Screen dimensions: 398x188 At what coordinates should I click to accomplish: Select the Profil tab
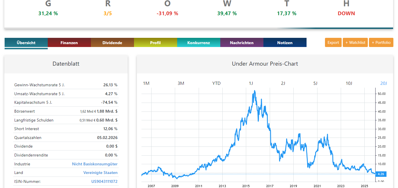pyautogui.click(x=155, y=42)
